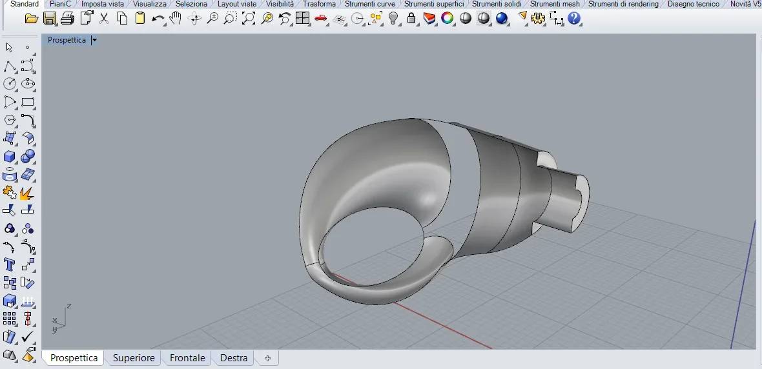Enable shaded viewport sphere icon
This screenshot has width=762, height=369.
click(x=466, y=19)
